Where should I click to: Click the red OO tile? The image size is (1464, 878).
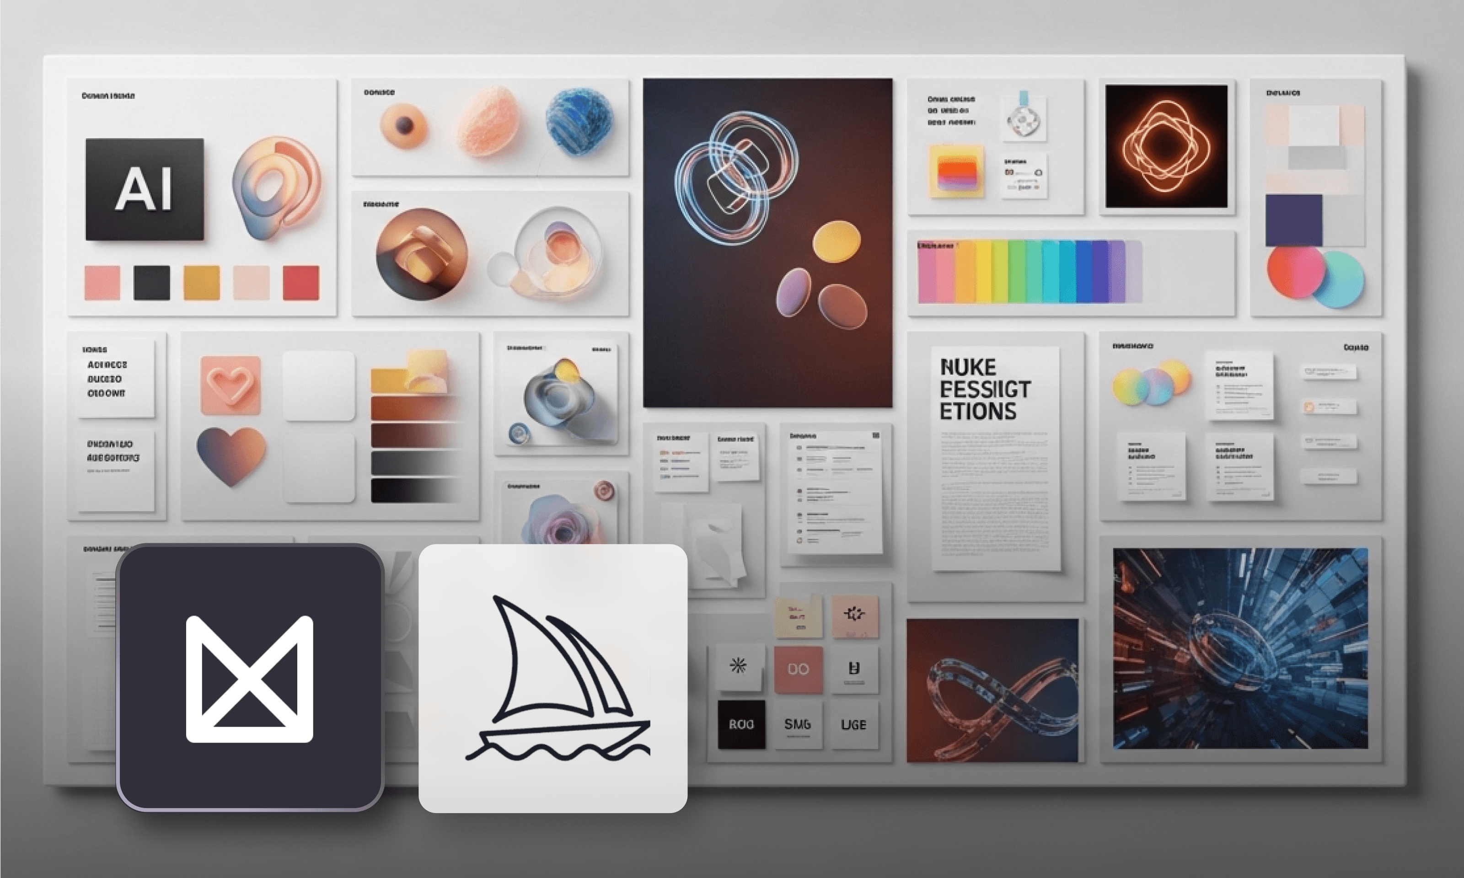point(798,669)
